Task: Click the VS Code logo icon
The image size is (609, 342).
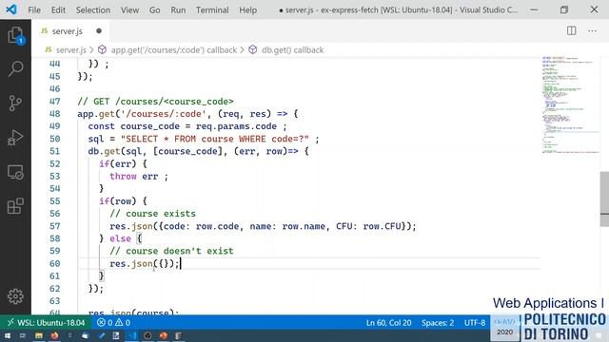Action: [x=11, y=9]
